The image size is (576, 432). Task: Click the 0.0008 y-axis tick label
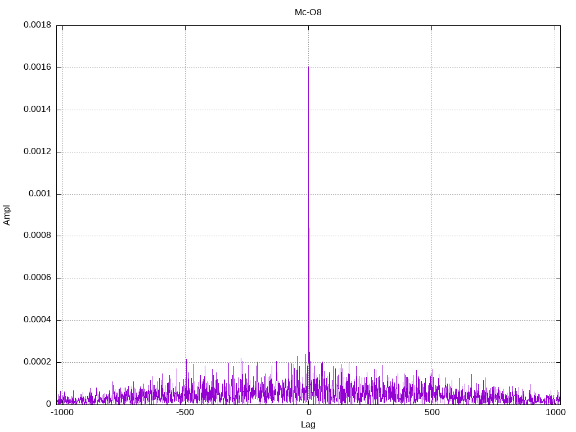[x=37, y=236]
